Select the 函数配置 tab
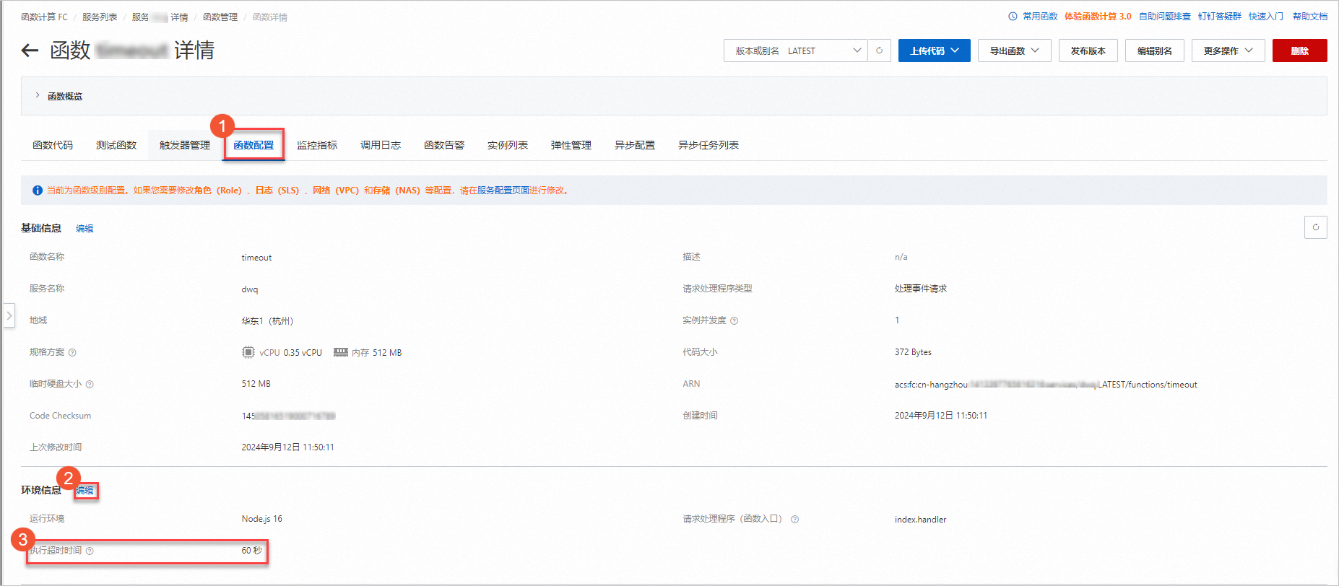The width and height of the screenshot is (1339, 586). click(x=253, y=145)
